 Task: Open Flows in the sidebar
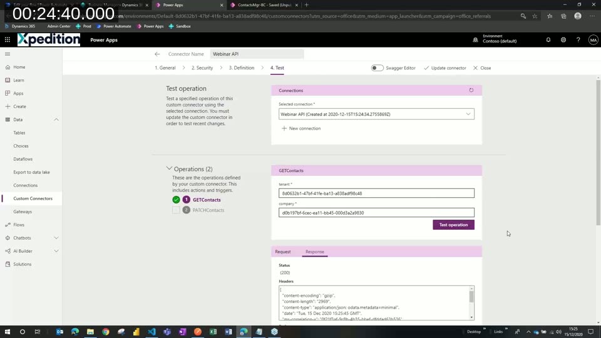click(18, 225)
